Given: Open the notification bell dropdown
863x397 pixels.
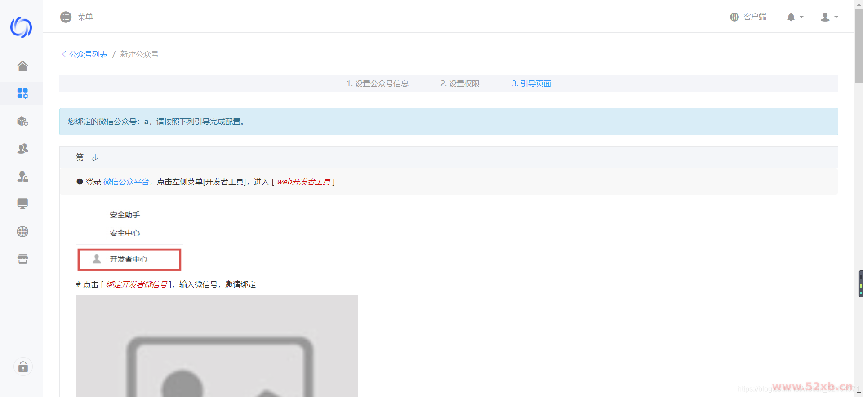Looking at the screenshot, I should pyautogui.click(x=795, y=17).
